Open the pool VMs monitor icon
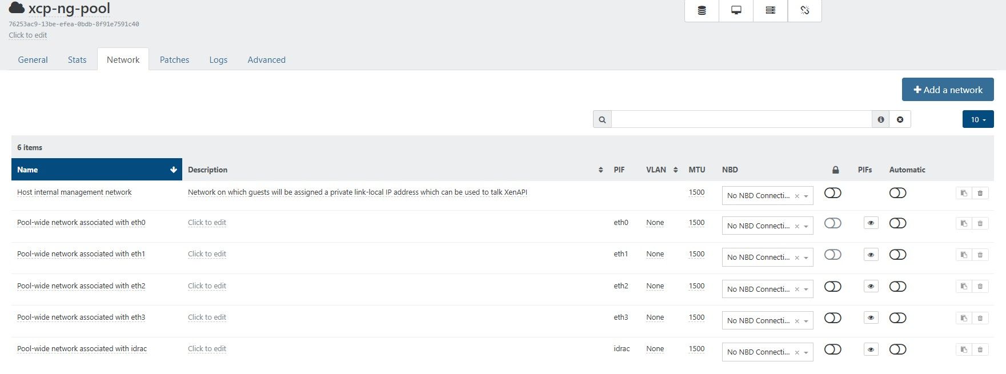The height and width of the screenshot is (374, 1006). [736, 10]
